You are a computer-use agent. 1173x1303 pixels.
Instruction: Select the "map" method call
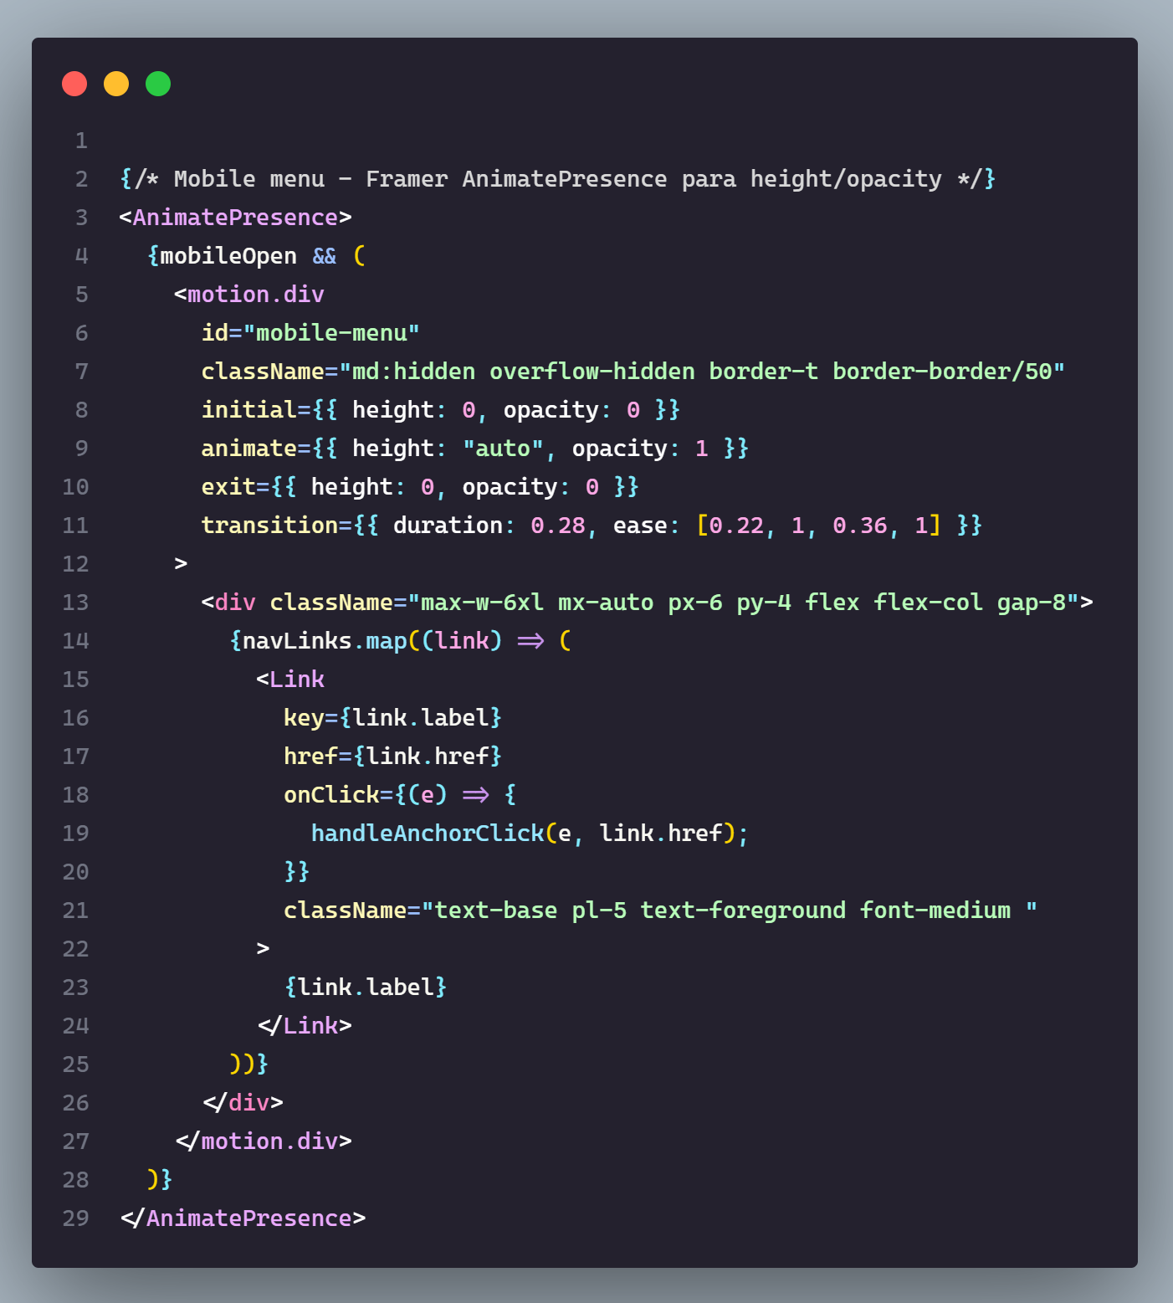387,641
